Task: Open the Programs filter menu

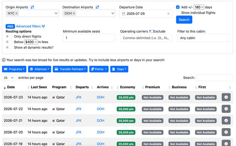Action: [x=14, y=69]
